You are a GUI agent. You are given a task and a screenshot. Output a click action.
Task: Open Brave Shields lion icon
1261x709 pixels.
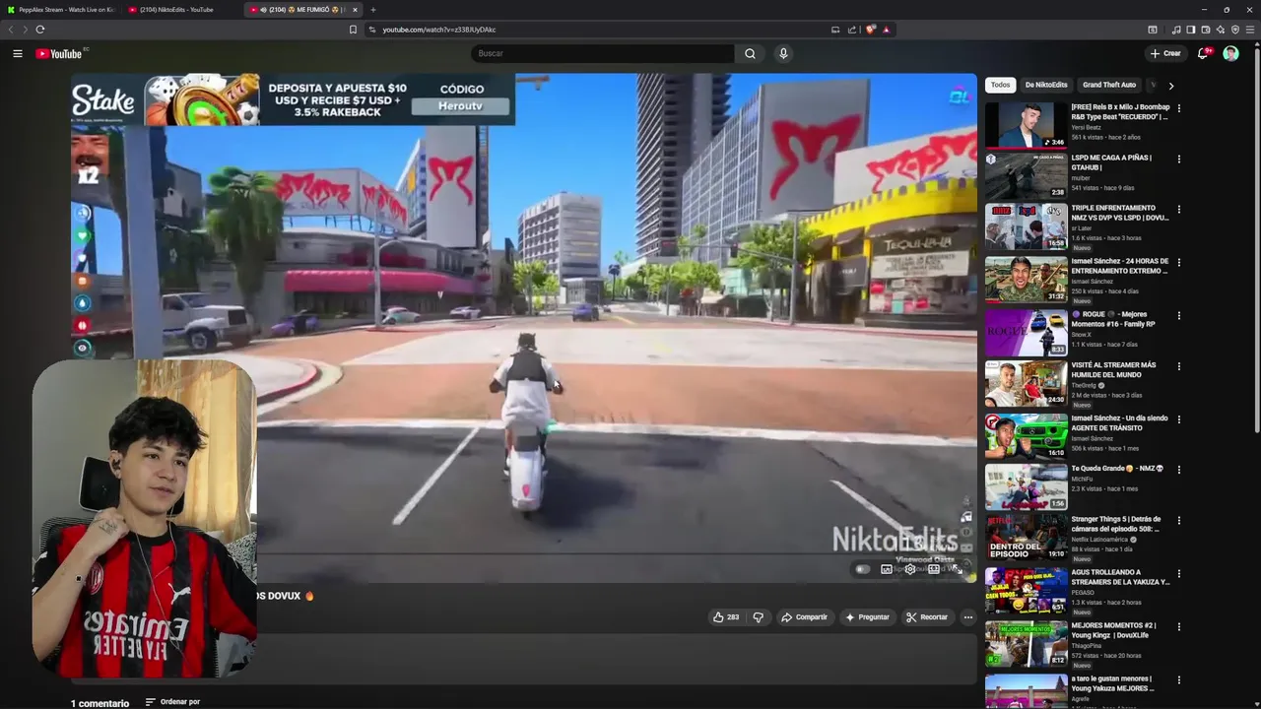click(x=870, y=30)
